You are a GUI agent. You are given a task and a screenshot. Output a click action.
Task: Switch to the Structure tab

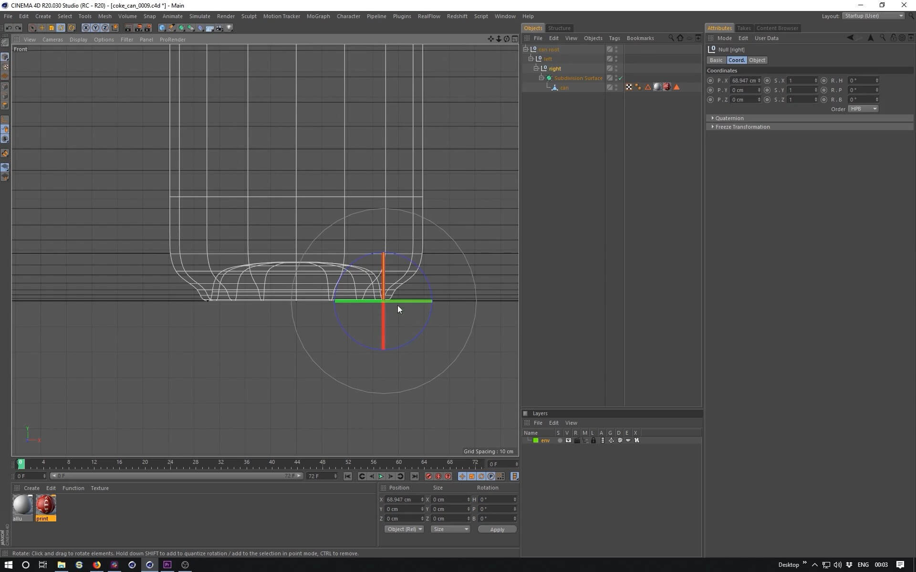click(559, 28)
